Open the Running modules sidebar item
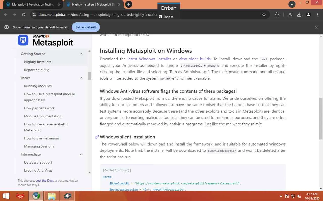This screenshot has width=323, height=201. pos(38,86)
